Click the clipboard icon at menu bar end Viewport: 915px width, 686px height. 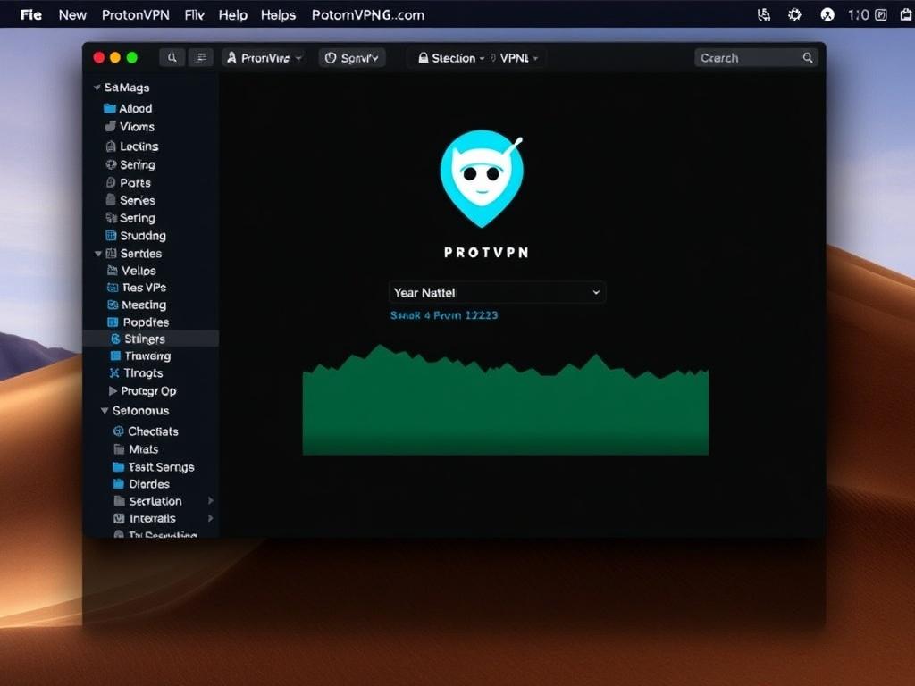[906, 14]
